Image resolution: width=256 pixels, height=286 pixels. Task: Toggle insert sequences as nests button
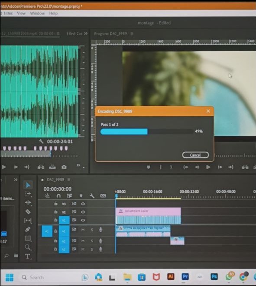[47, 196]
